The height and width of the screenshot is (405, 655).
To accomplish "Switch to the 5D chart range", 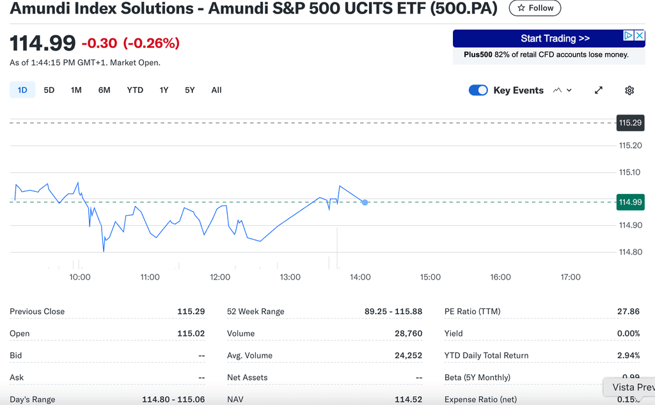I will (49, 90).
